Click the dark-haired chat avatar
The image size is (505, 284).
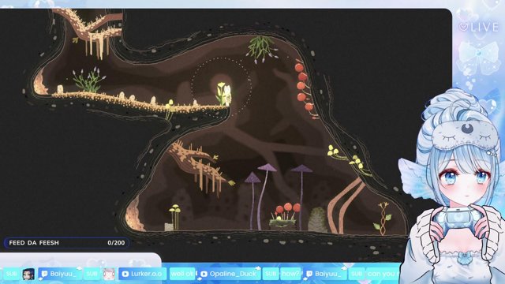pyautogui.click(x=28, y=274)
